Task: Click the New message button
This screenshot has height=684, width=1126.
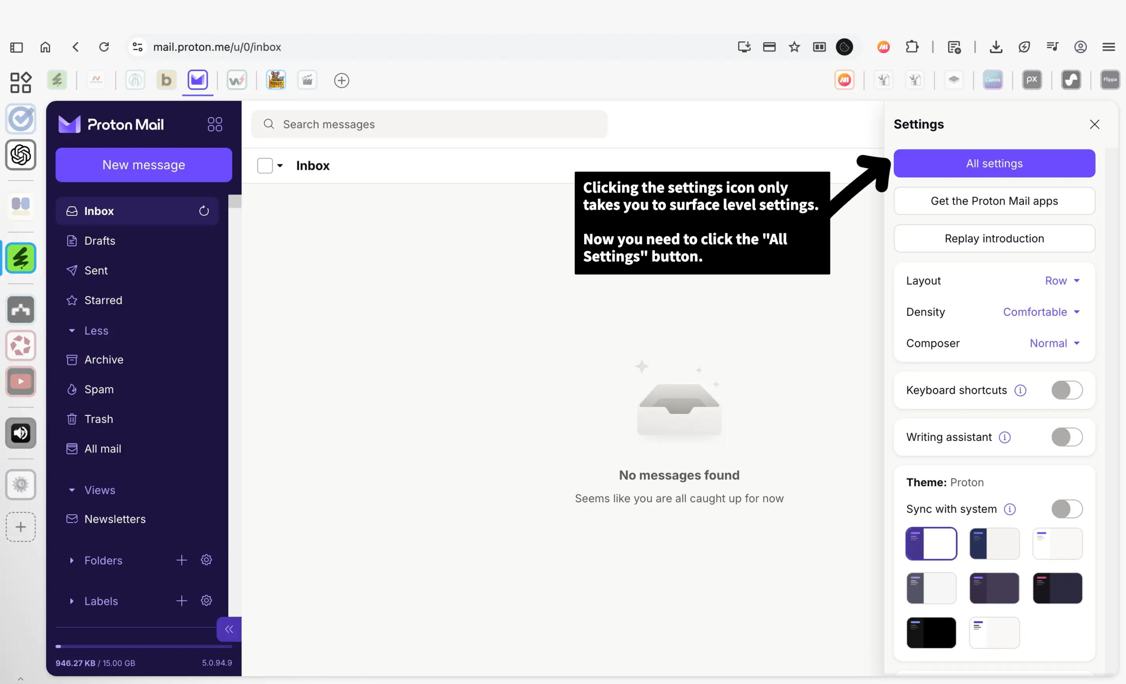Action: [143, 165]
